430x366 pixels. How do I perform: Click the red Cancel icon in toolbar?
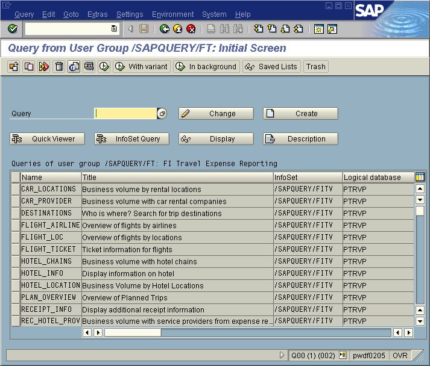click(191, 29)
